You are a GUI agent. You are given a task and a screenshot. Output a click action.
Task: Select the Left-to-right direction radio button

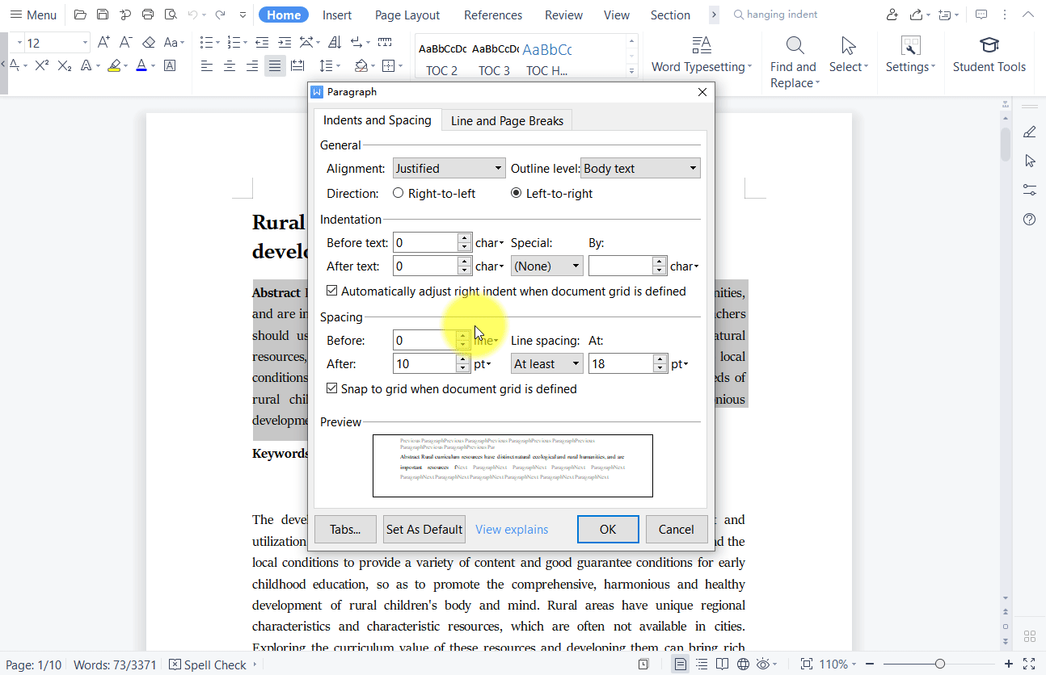click(x=516, y=193)
